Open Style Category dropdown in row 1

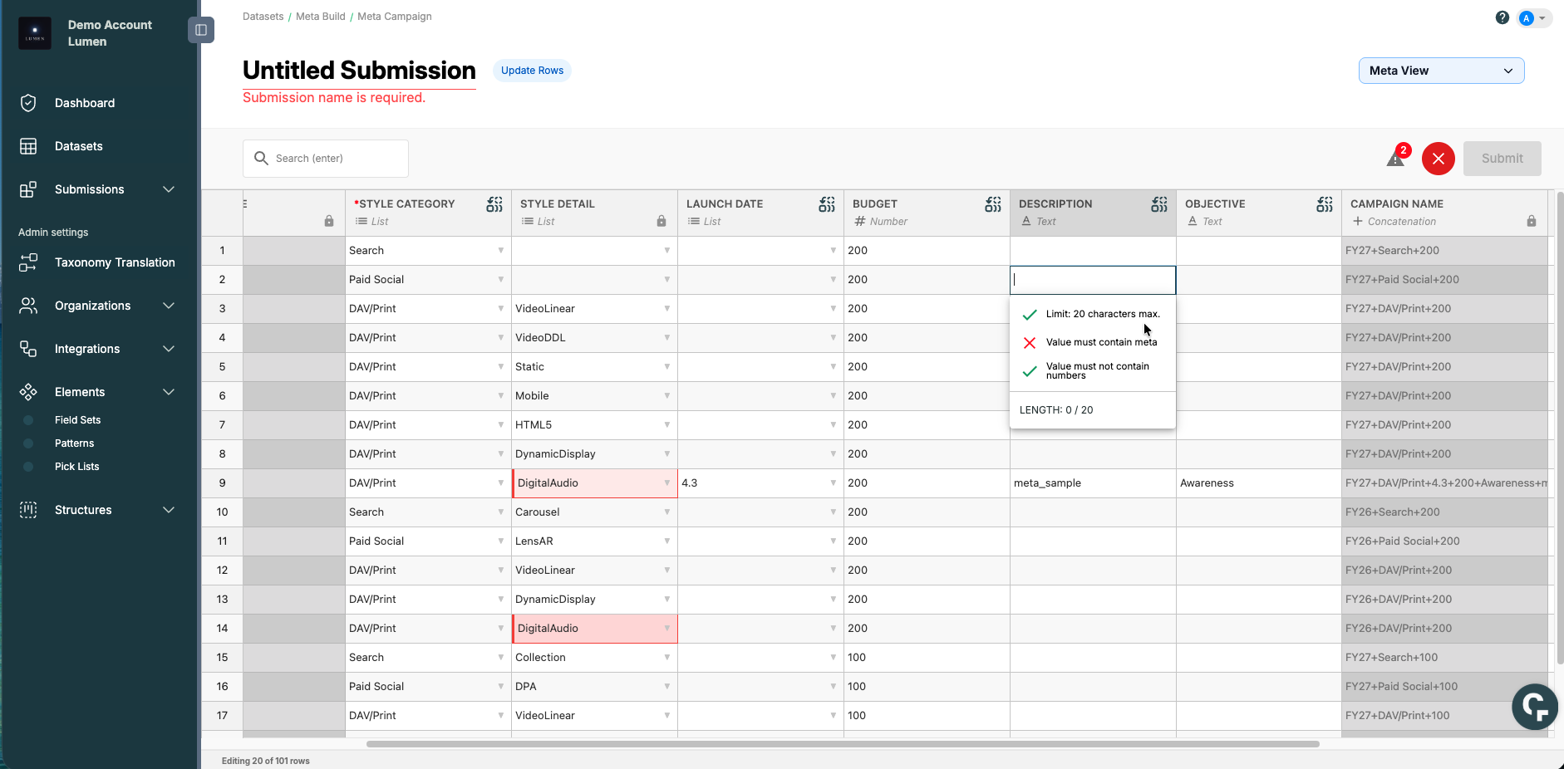500,251
